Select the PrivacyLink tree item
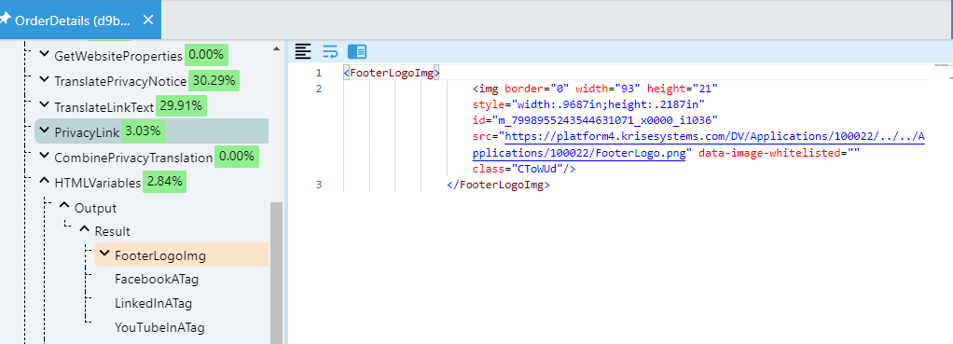Image resolution: width=953 pixels, height=344 pixels. 151,131
